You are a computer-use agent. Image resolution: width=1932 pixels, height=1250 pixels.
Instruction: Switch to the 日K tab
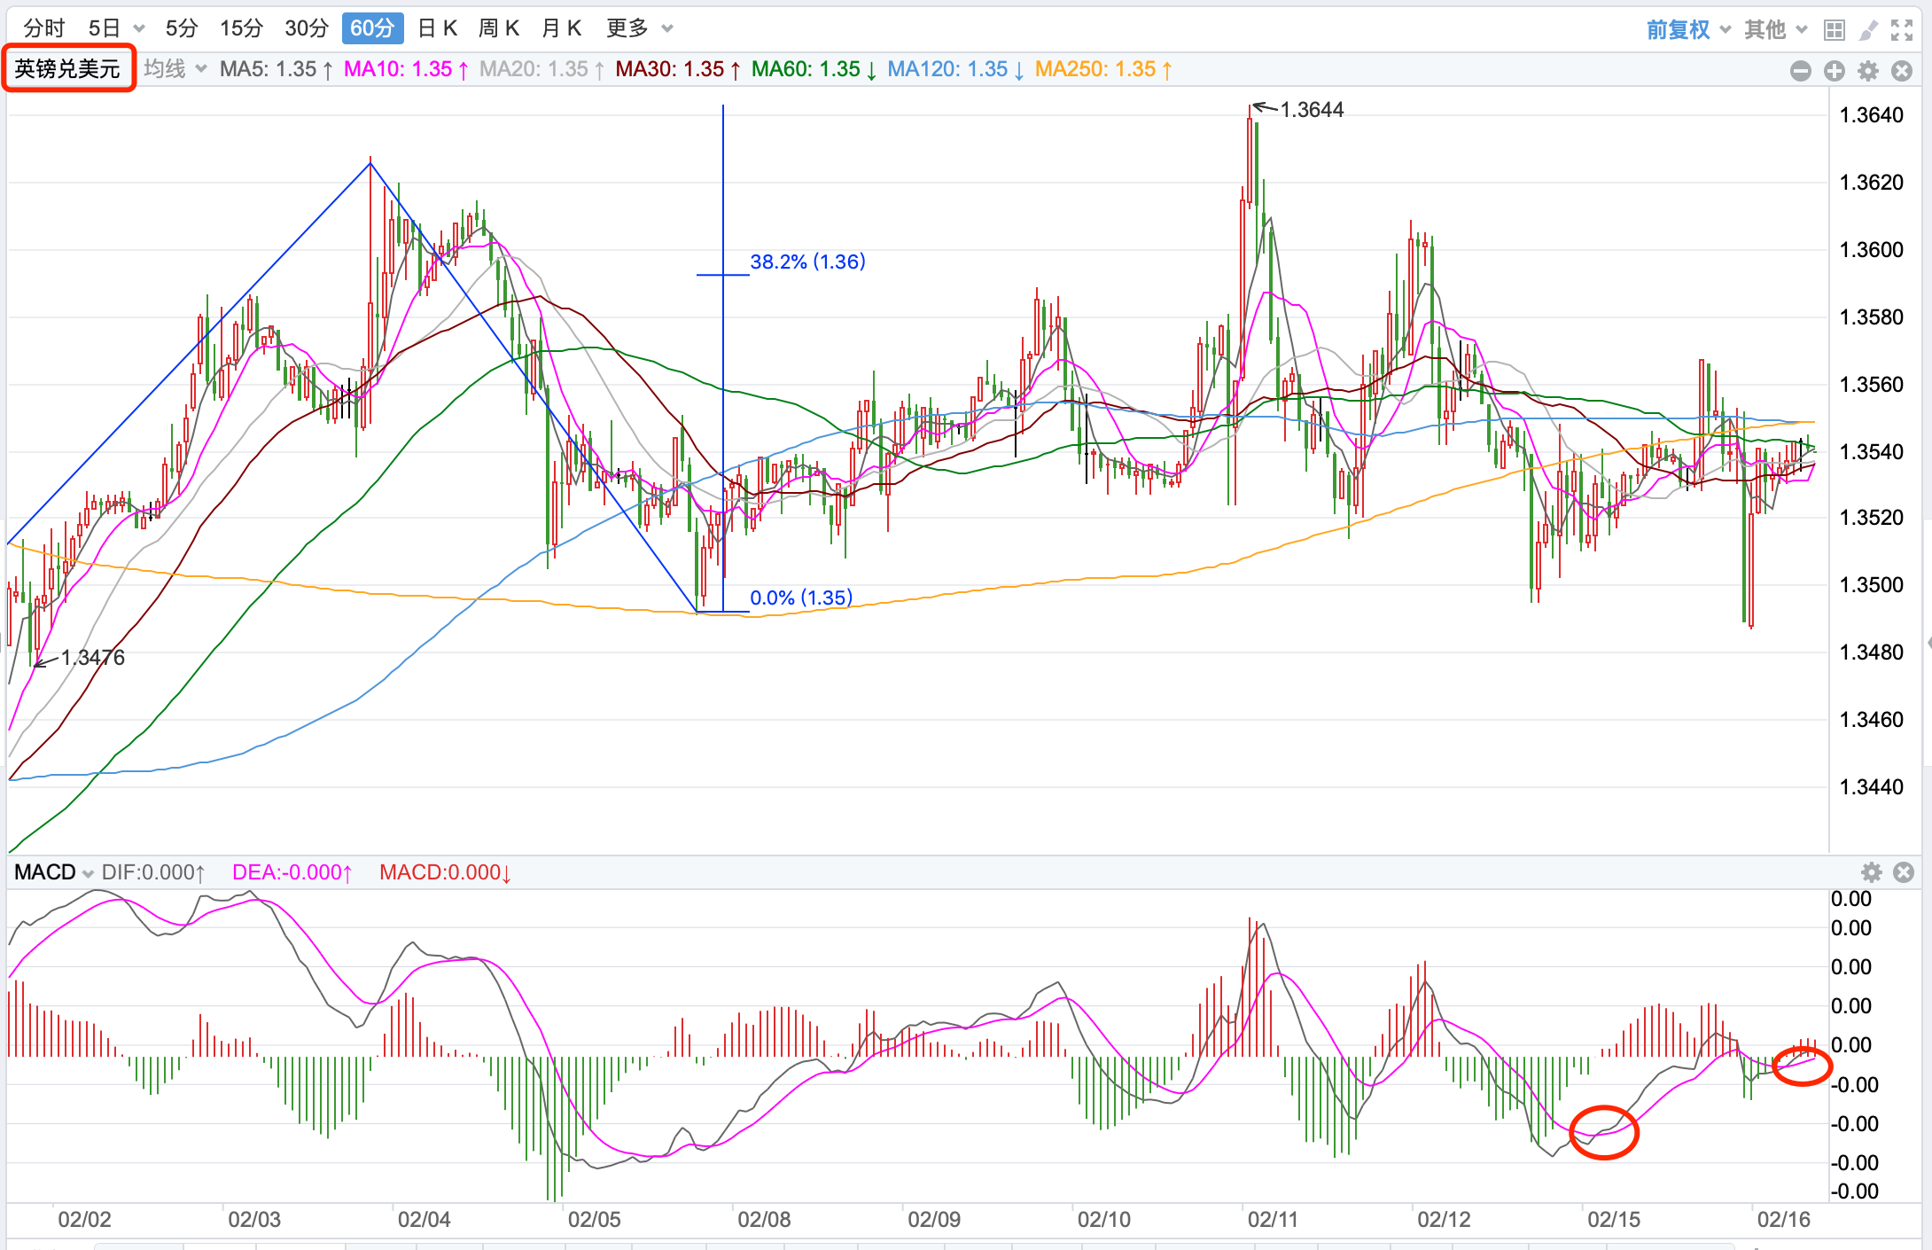[437, 28]
